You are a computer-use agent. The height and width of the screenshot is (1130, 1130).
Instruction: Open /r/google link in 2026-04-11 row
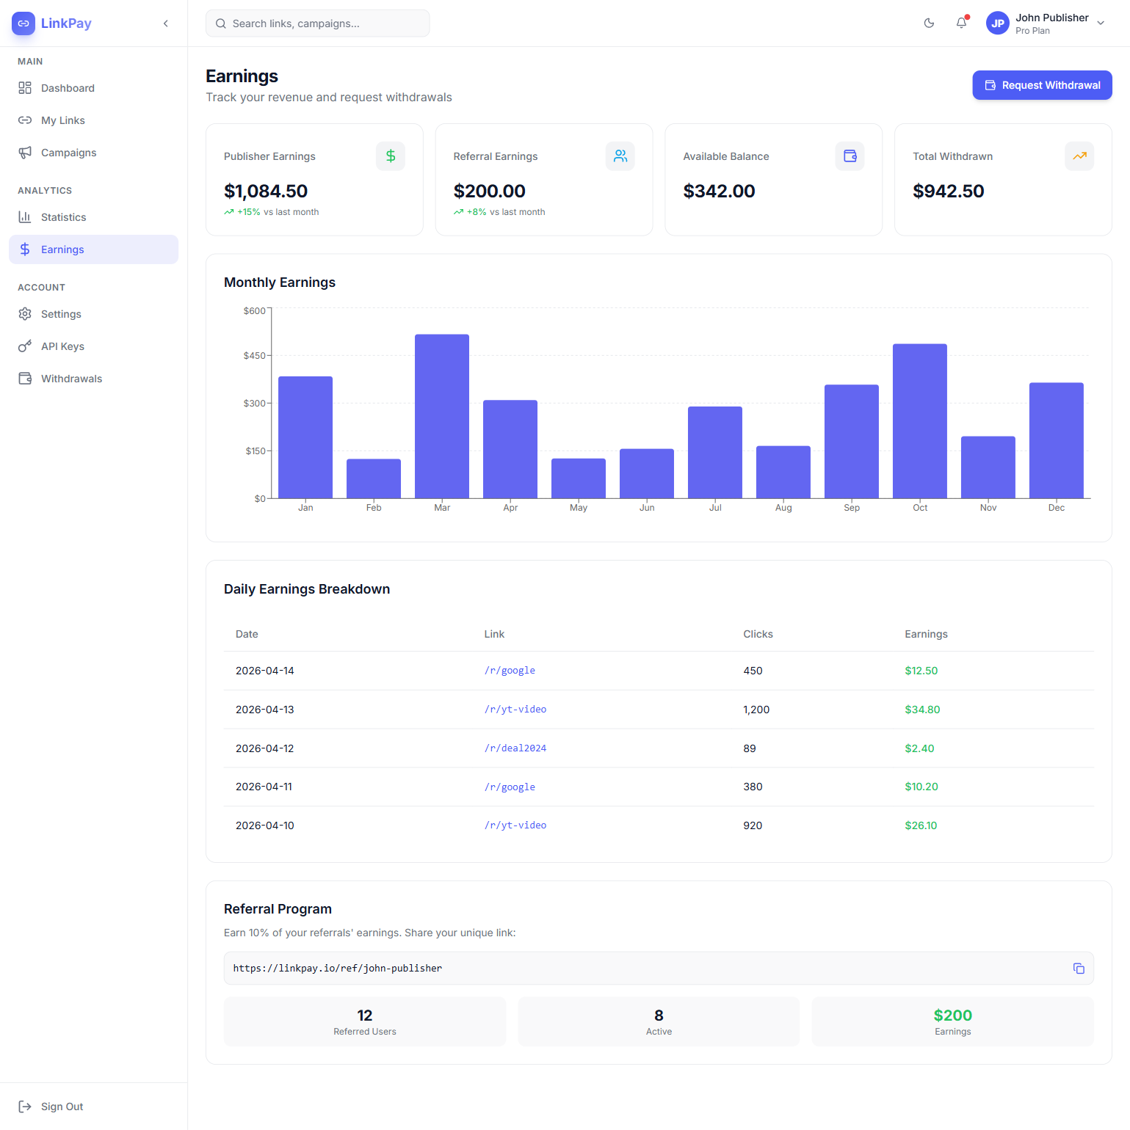[510, 787]
